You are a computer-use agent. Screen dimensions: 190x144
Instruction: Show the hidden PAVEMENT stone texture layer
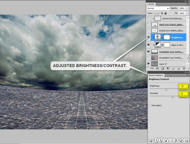tap(148, 58)
